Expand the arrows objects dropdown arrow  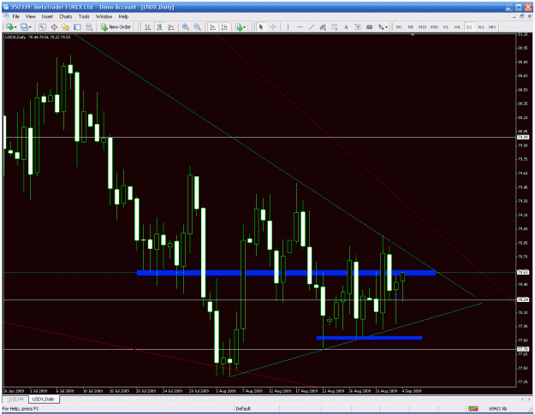point(387,27)
